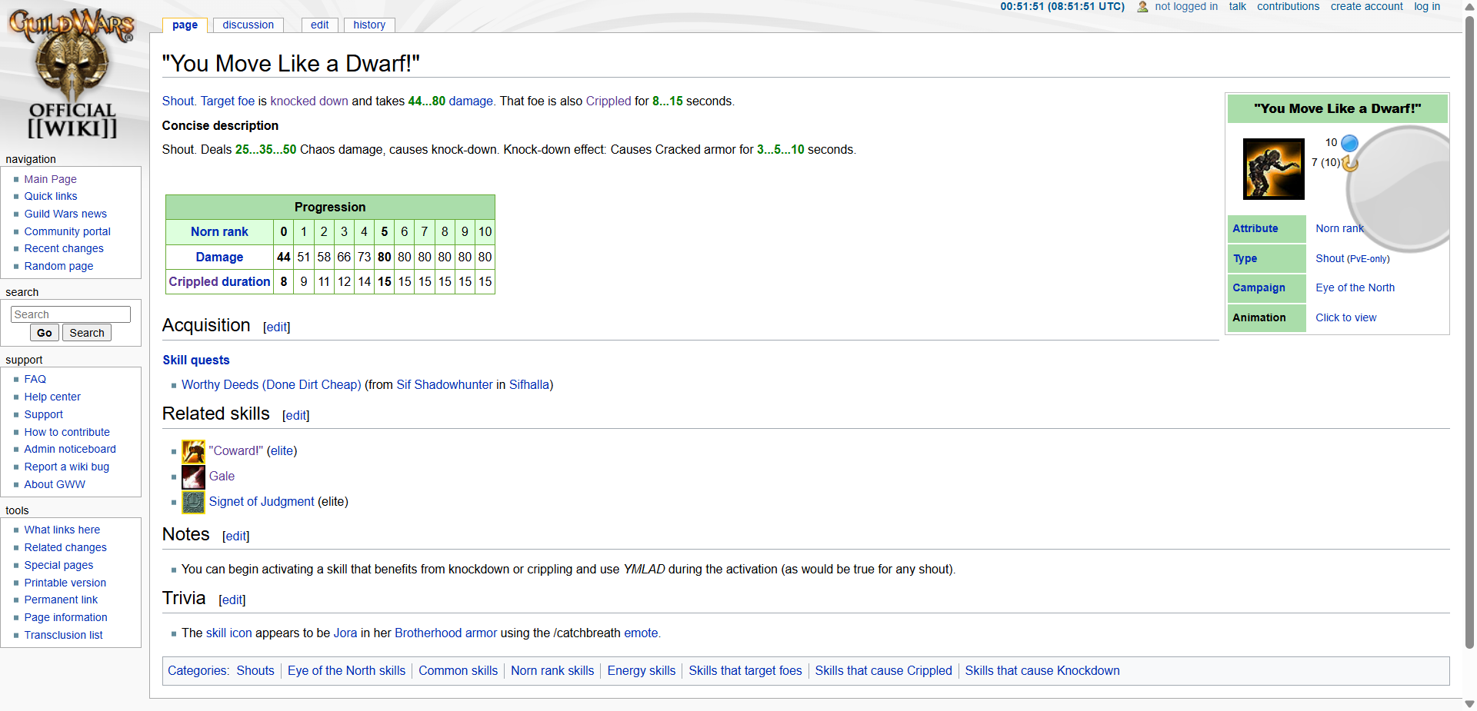Open the Worthy Deeds (Done Dirt Cheap) quest link

(271, 384)
